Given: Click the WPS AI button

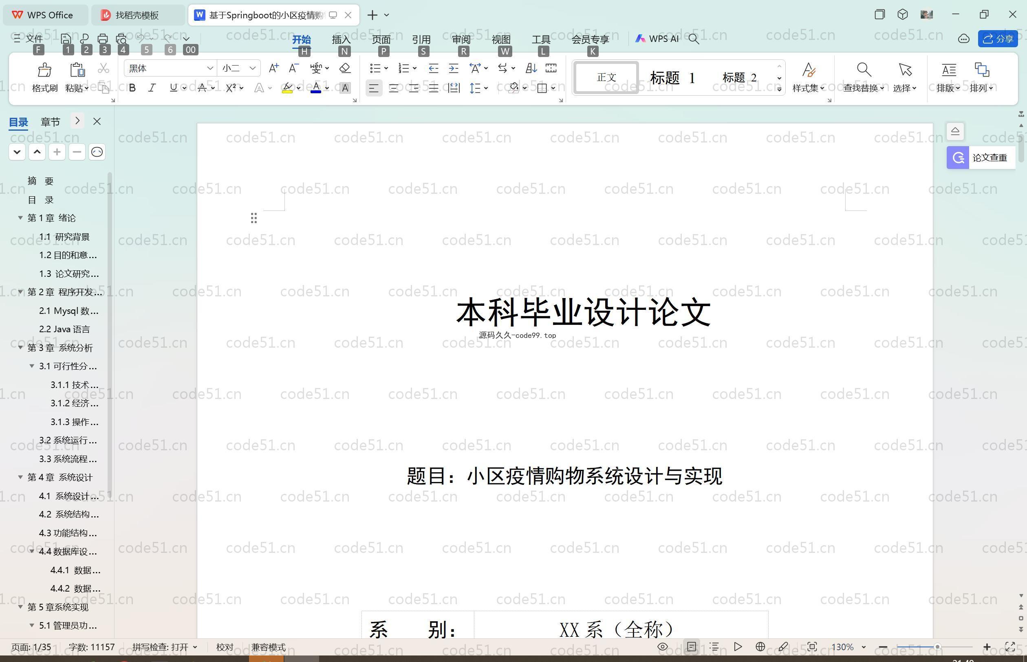Looking at the screenshot, I should point(657,39).
